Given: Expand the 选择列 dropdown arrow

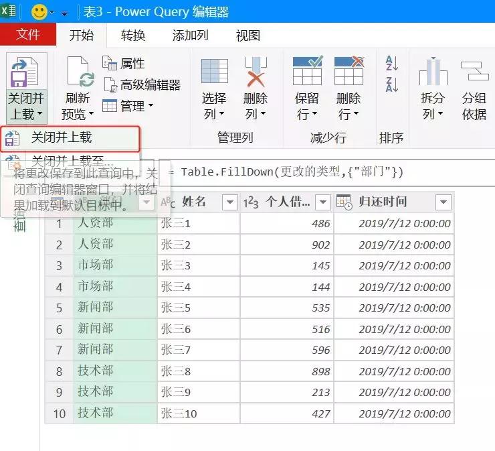Looking at the screenshot, I should point(221,113).
